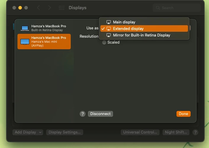The height and width of the screenshot is (148, 209).
Task: Open Display Settings…
Action: [x=65, y=132]
